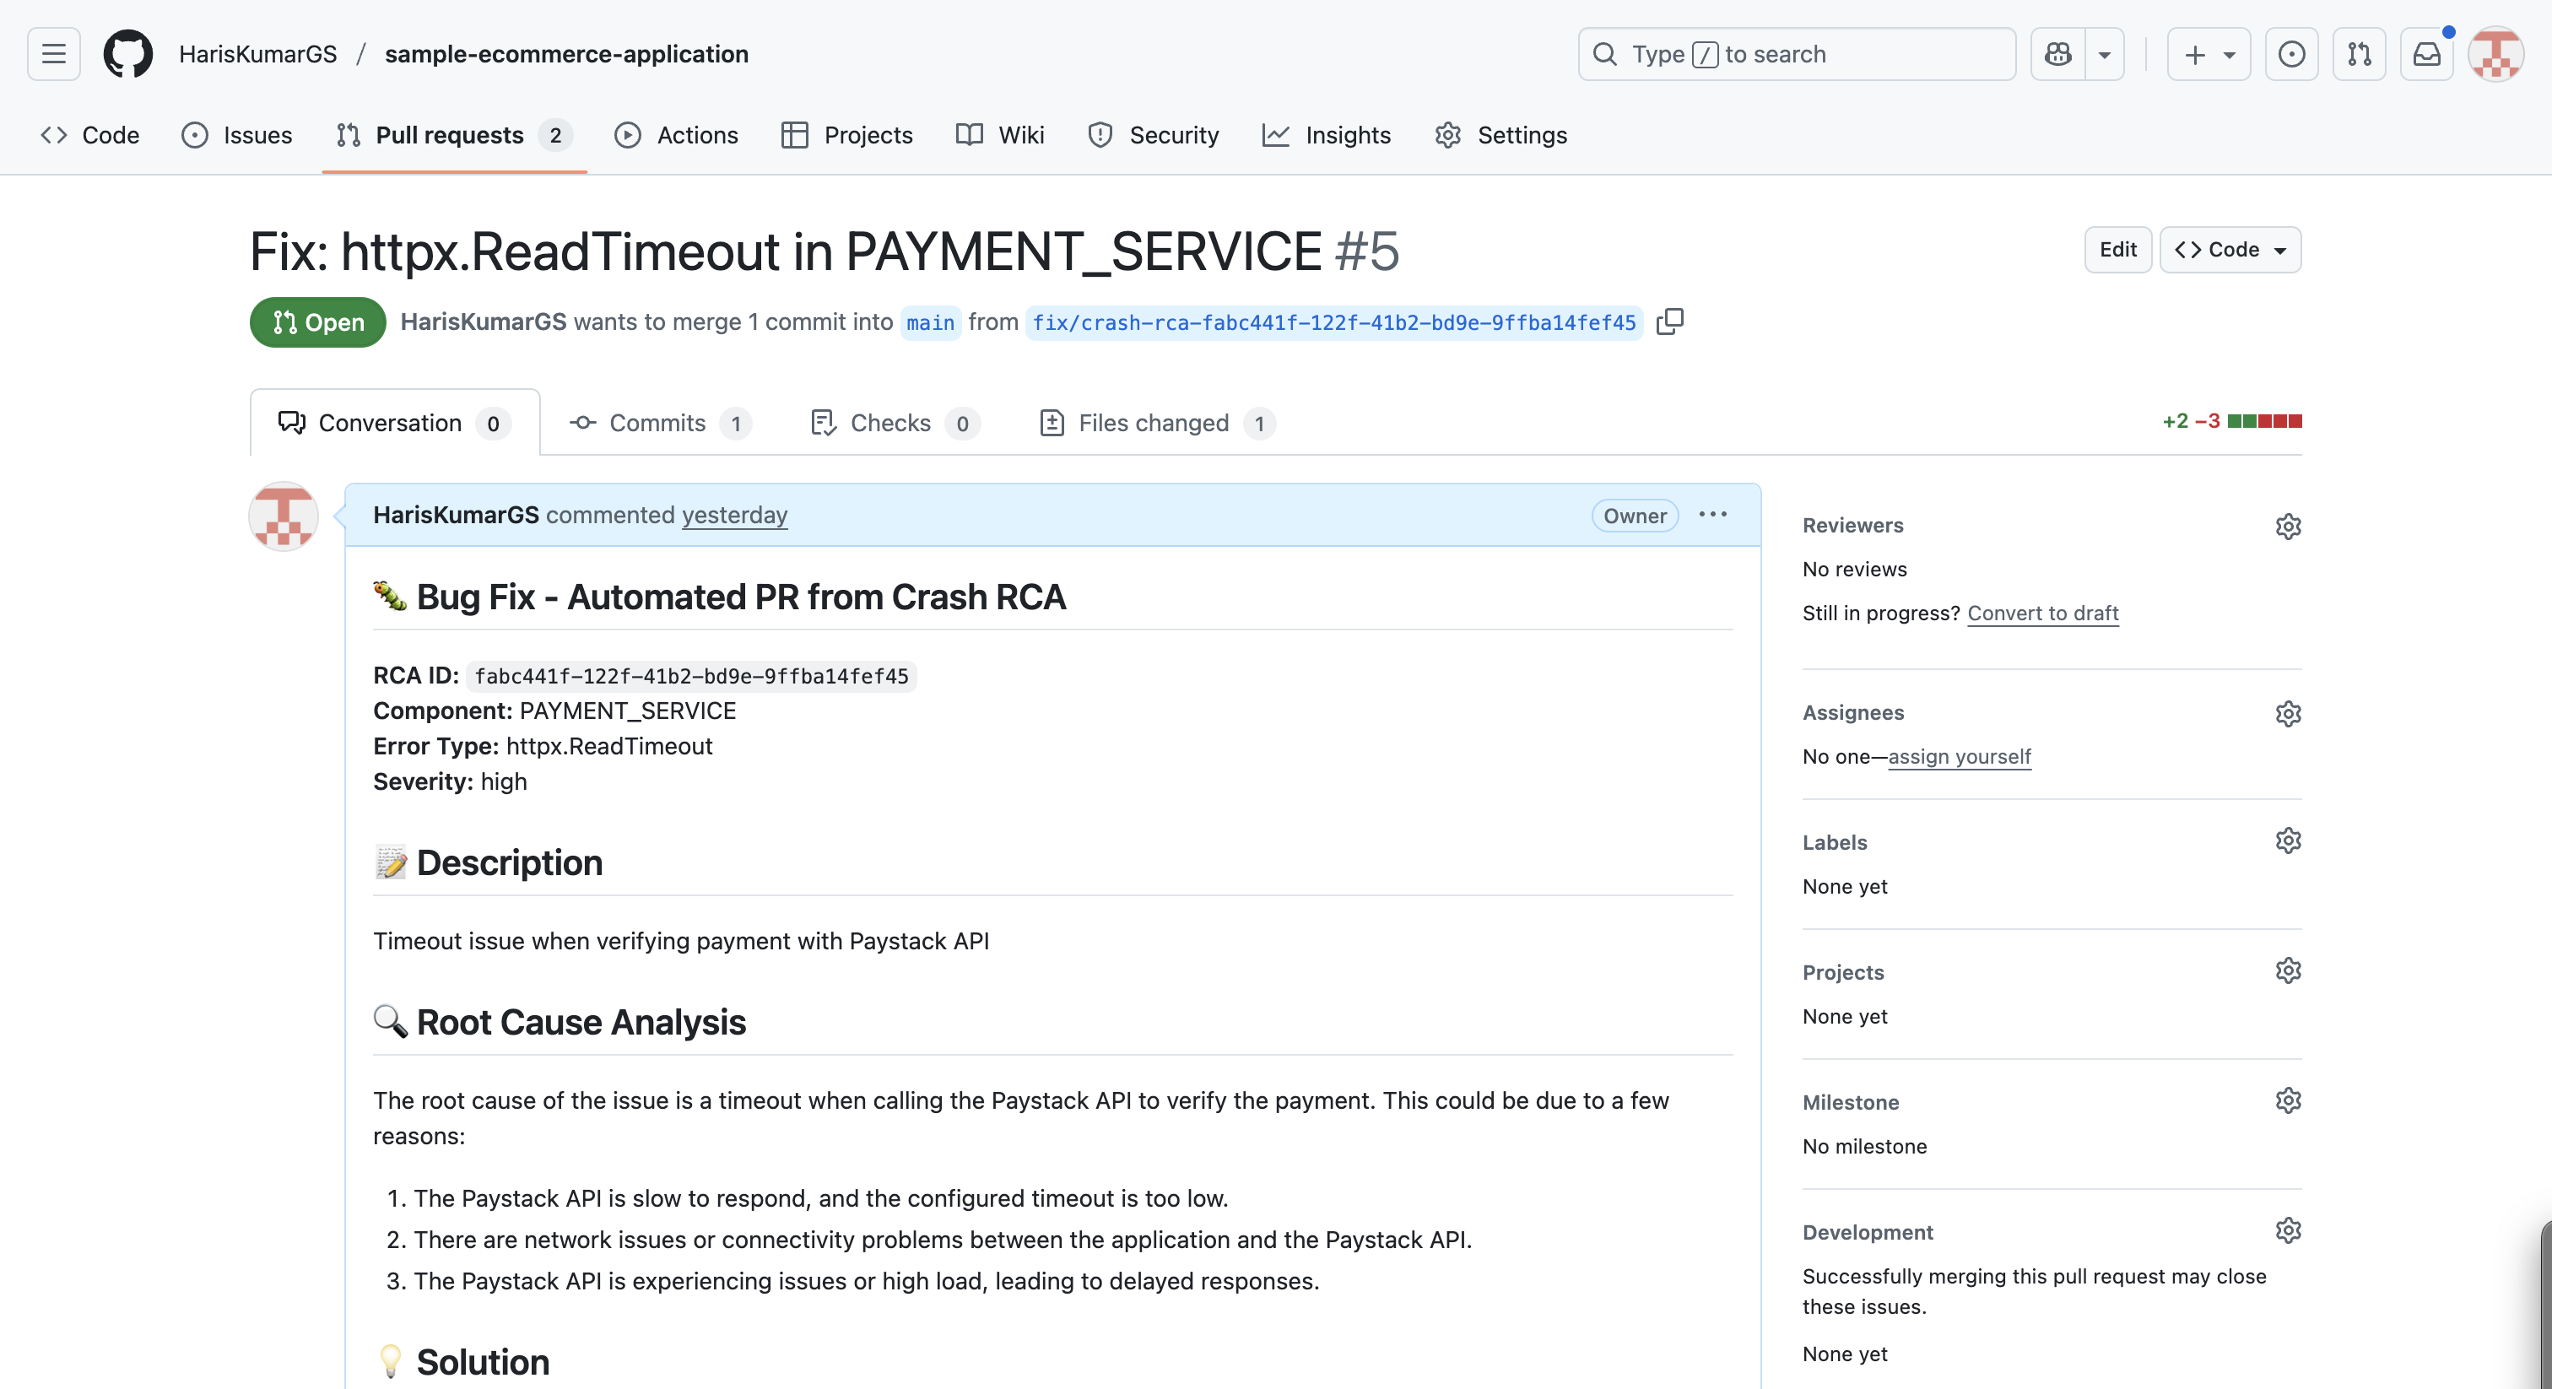Open Reviewers settings gear
The width and height of the screenshot is (2552, 1389).
(2288, 526)
